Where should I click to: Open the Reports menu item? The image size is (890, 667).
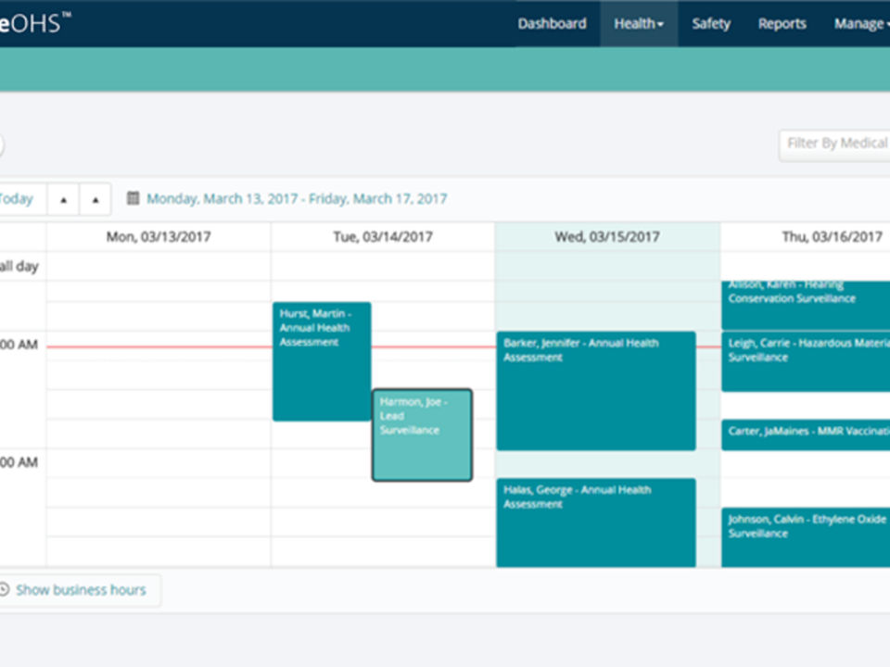(x=782, y=24)
